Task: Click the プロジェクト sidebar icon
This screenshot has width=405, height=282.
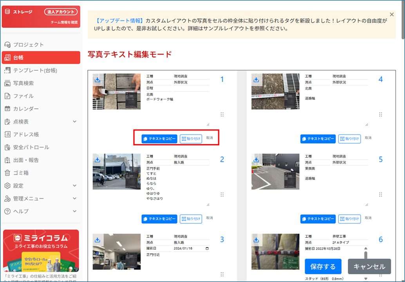Action: tap(7, 45)
